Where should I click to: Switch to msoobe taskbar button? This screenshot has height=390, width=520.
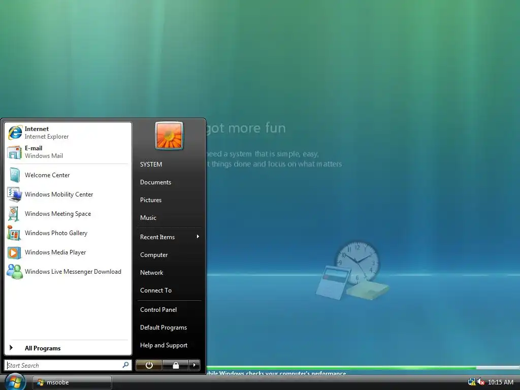click(x=72, y=382)
